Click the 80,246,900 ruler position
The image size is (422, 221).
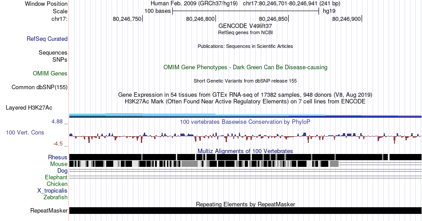point(346,19)
